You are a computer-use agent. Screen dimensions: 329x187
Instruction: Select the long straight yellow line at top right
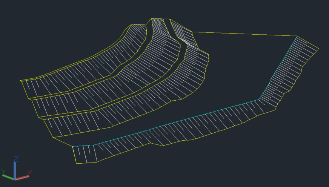244,34
